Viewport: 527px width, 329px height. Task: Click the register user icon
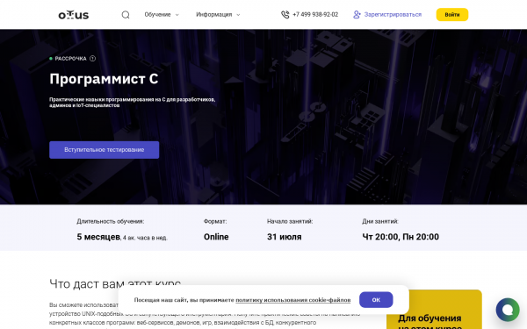[357, 15]
